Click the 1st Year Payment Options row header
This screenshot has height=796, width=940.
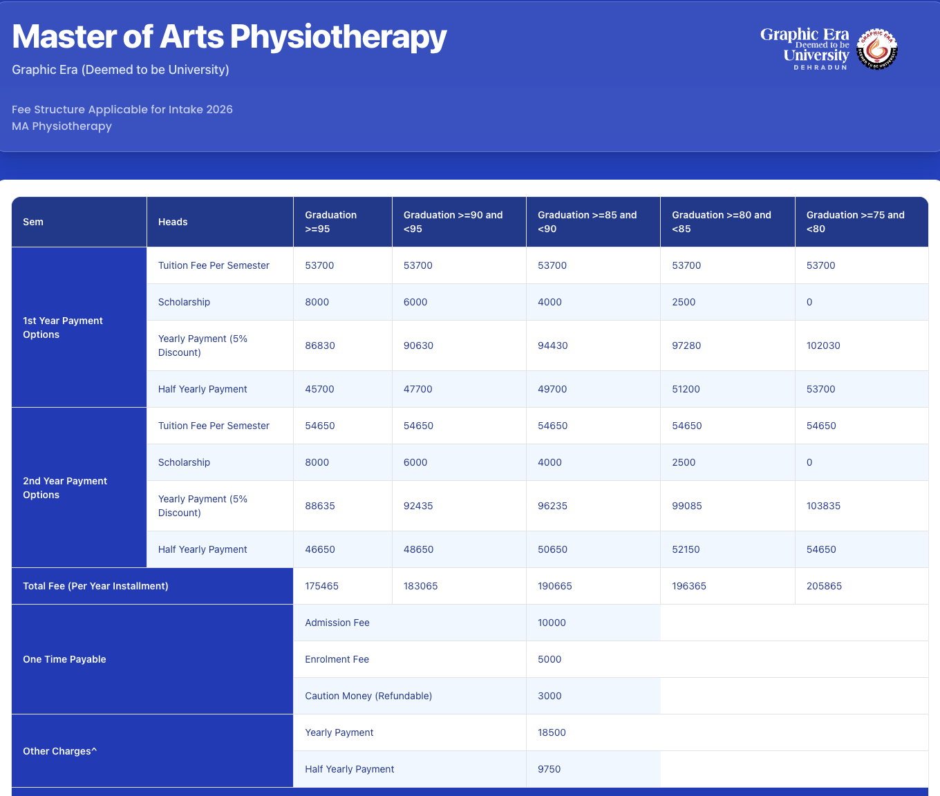(x=63, y=328)
